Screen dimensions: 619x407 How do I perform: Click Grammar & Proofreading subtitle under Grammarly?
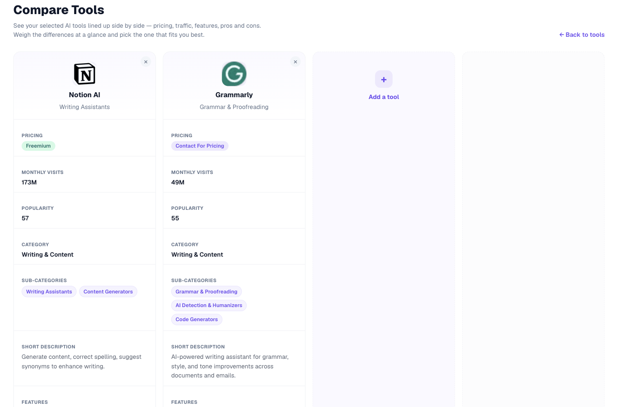coord(234,107)
